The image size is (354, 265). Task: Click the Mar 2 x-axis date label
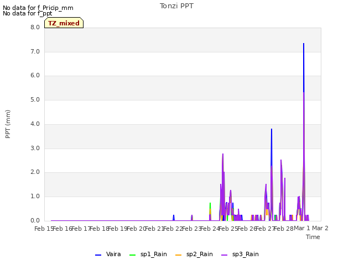(320, 228)
